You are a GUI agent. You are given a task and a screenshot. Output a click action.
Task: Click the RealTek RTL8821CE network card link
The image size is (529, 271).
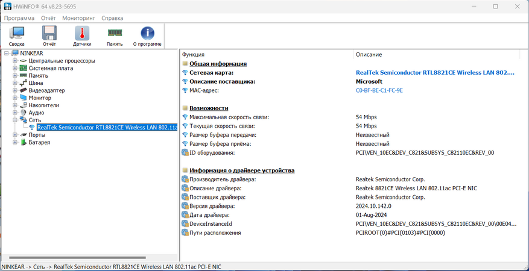pos(436,73)
